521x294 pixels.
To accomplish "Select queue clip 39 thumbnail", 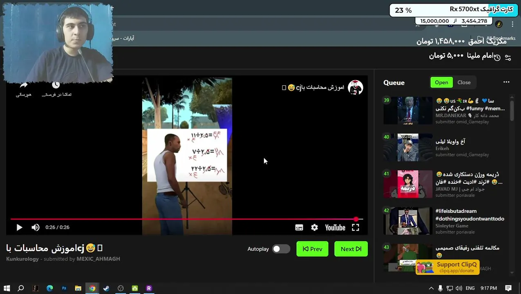I will pos(408,110).
